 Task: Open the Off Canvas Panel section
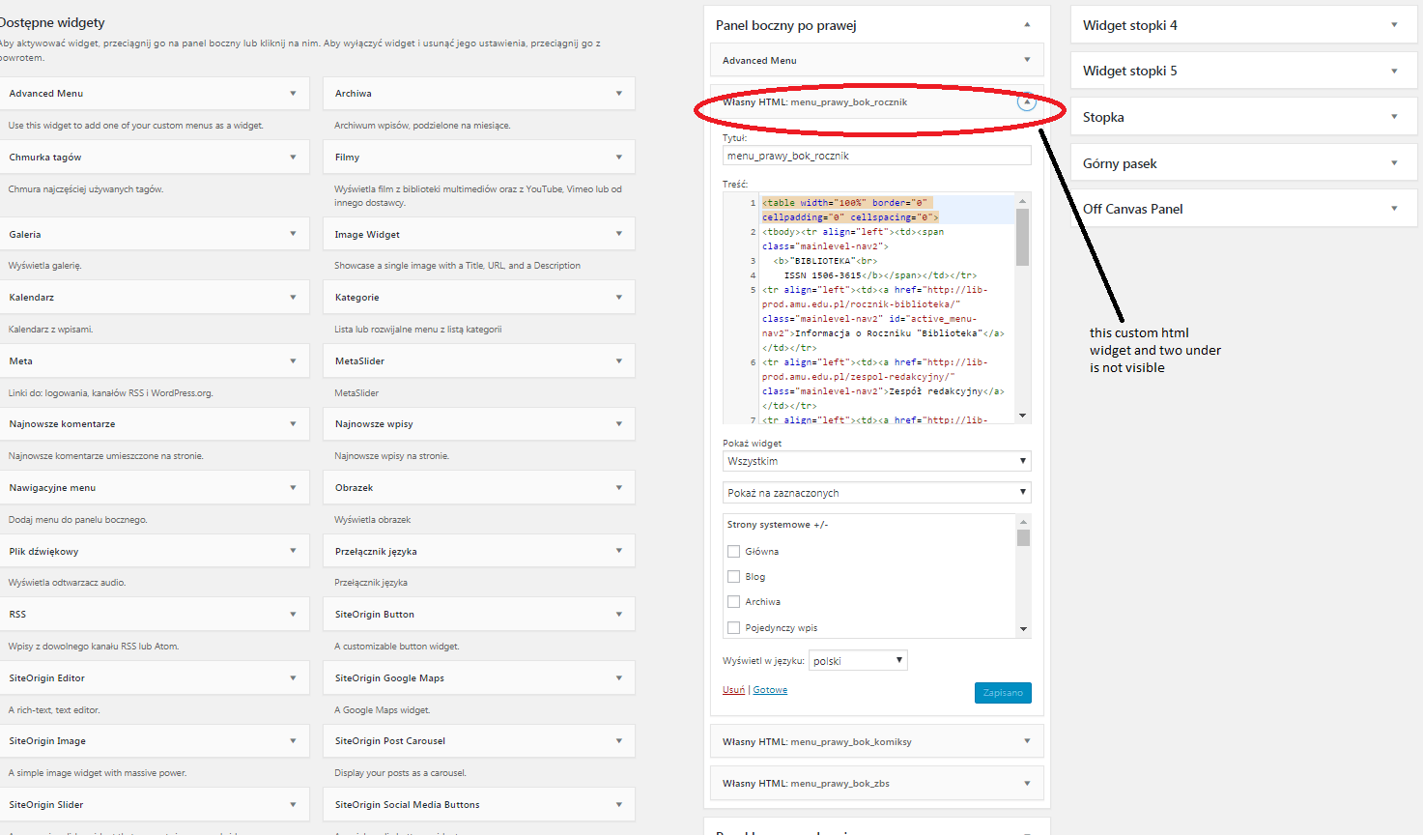pyautogui.click(x=1242, y=208)
